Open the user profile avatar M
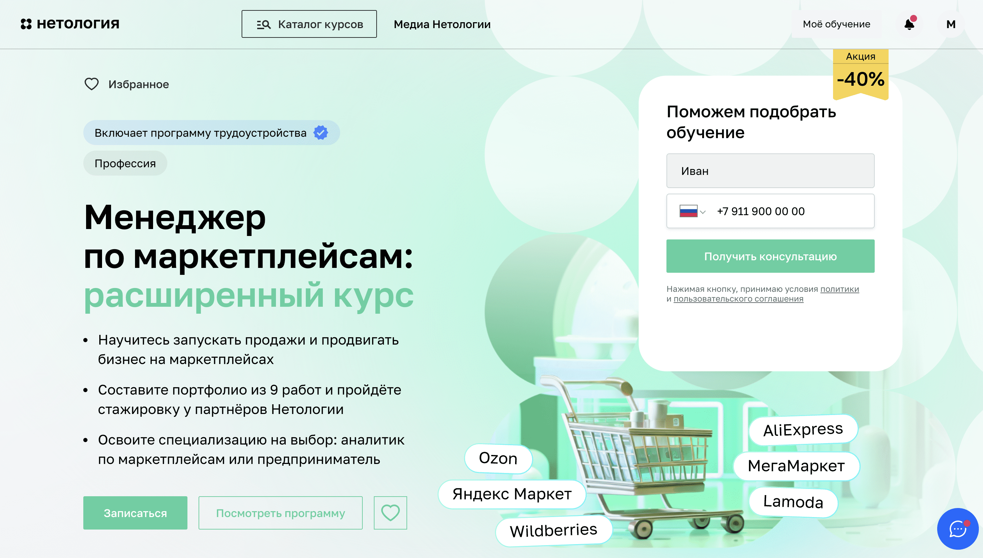 (950, 24)
